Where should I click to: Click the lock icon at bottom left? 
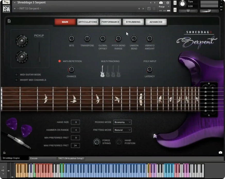4,153
